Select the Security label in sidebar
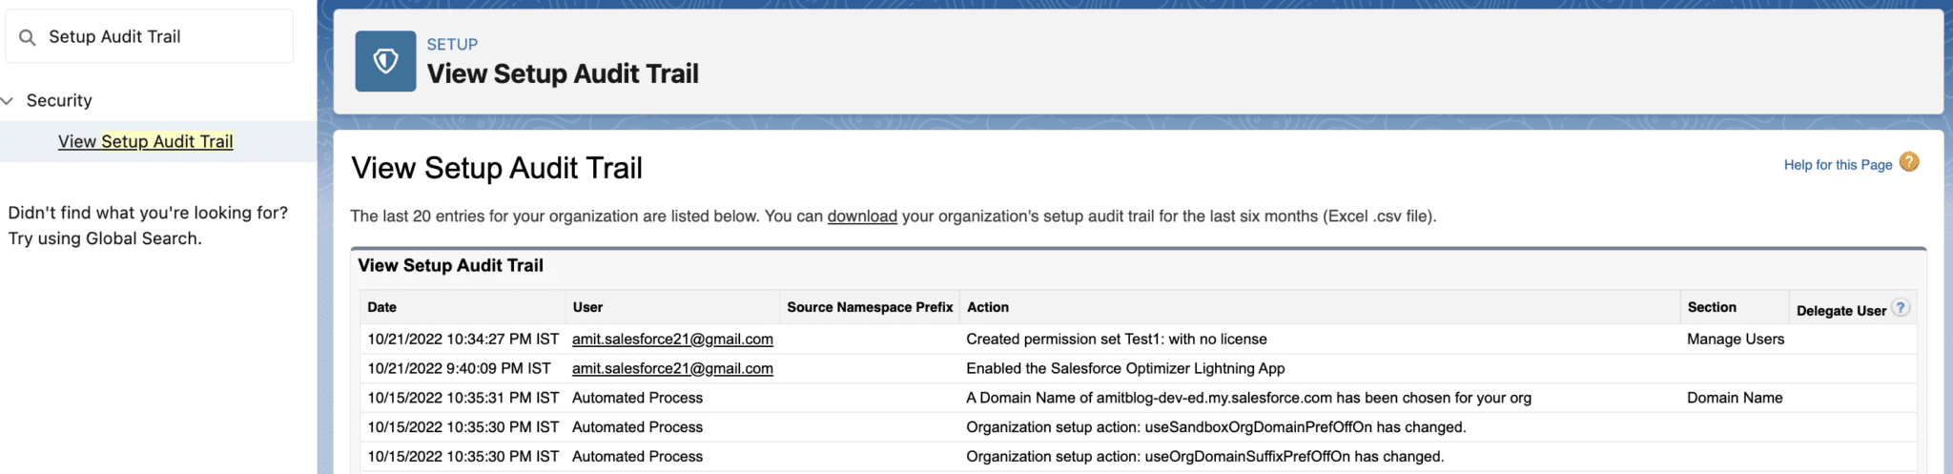Image resolution: width=1953 pixels, height=474 pixels. [59, 101]
